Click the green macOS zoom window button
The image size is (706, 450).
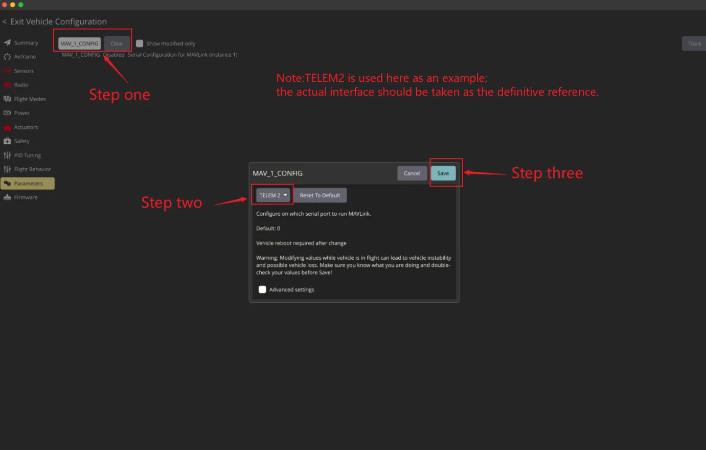click(x=21, y=5)
